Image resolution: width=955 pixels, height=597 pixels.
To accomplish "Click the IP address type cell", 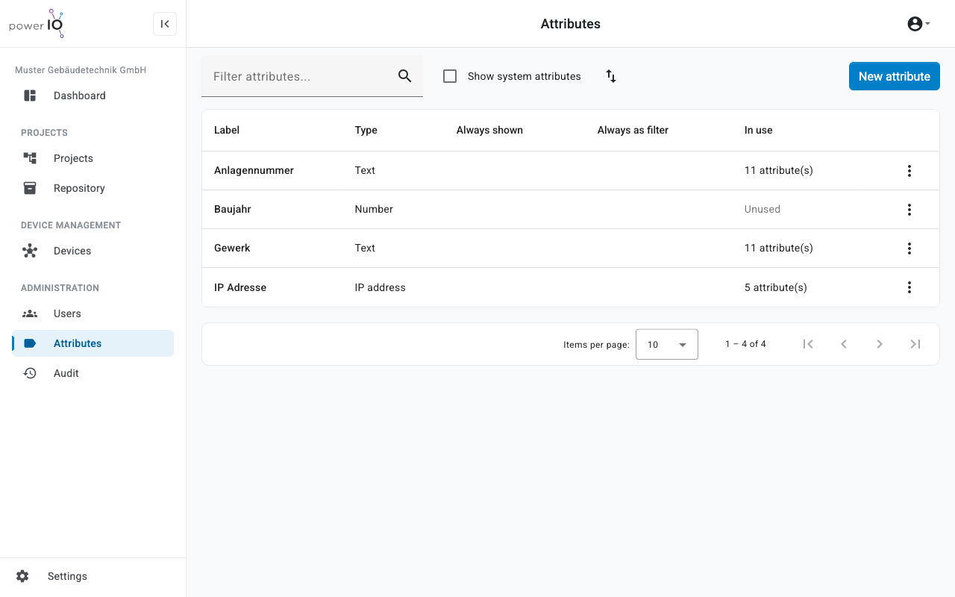I will [x=381, y=287].
